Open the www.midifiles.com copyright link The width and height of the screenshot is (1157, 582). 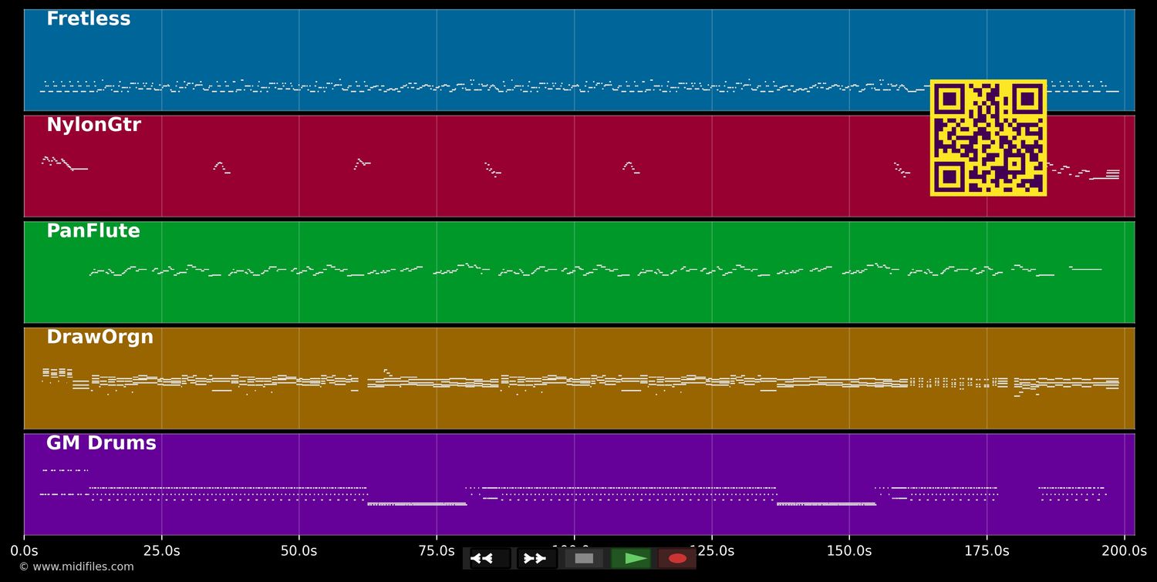(76, 567)
